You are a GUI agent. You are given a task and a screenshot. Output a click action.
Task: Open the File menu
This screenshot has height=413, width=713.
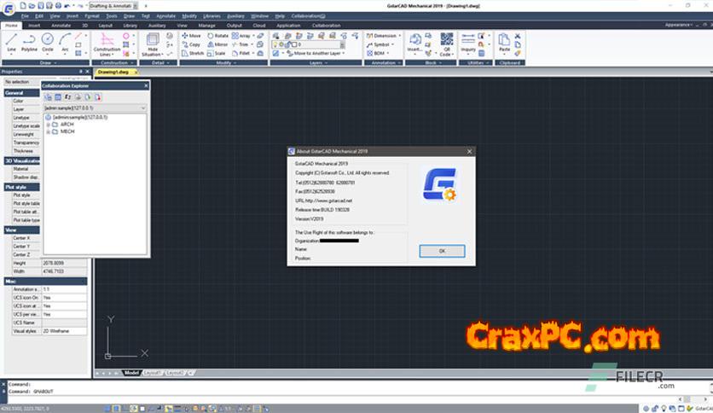(25, 16)
